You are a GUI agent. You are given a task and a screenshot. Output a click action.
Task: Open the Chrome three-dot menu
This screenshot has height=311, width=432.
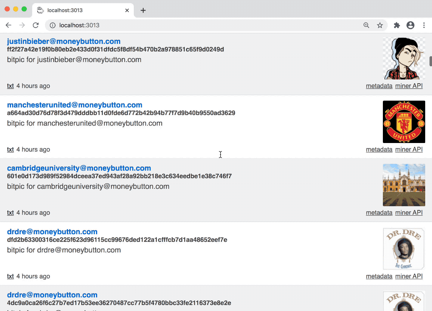tap(424, 25)
